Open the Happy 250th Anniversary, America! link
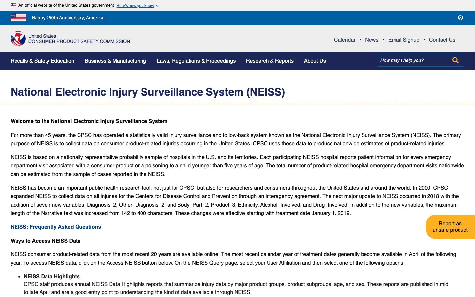Screen dimensions: 475x297 point(68,18)
